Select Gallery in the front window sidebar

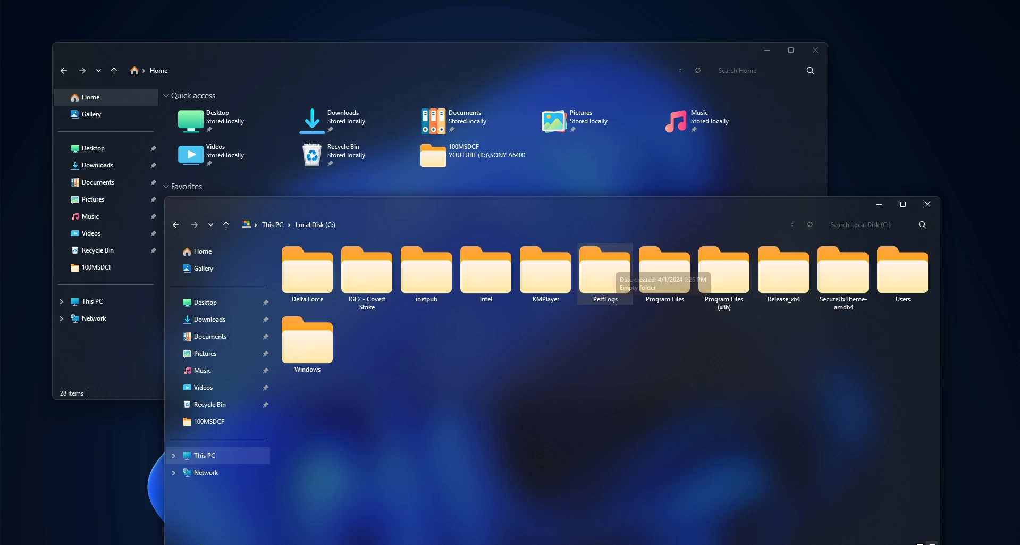tap(203, 269)
